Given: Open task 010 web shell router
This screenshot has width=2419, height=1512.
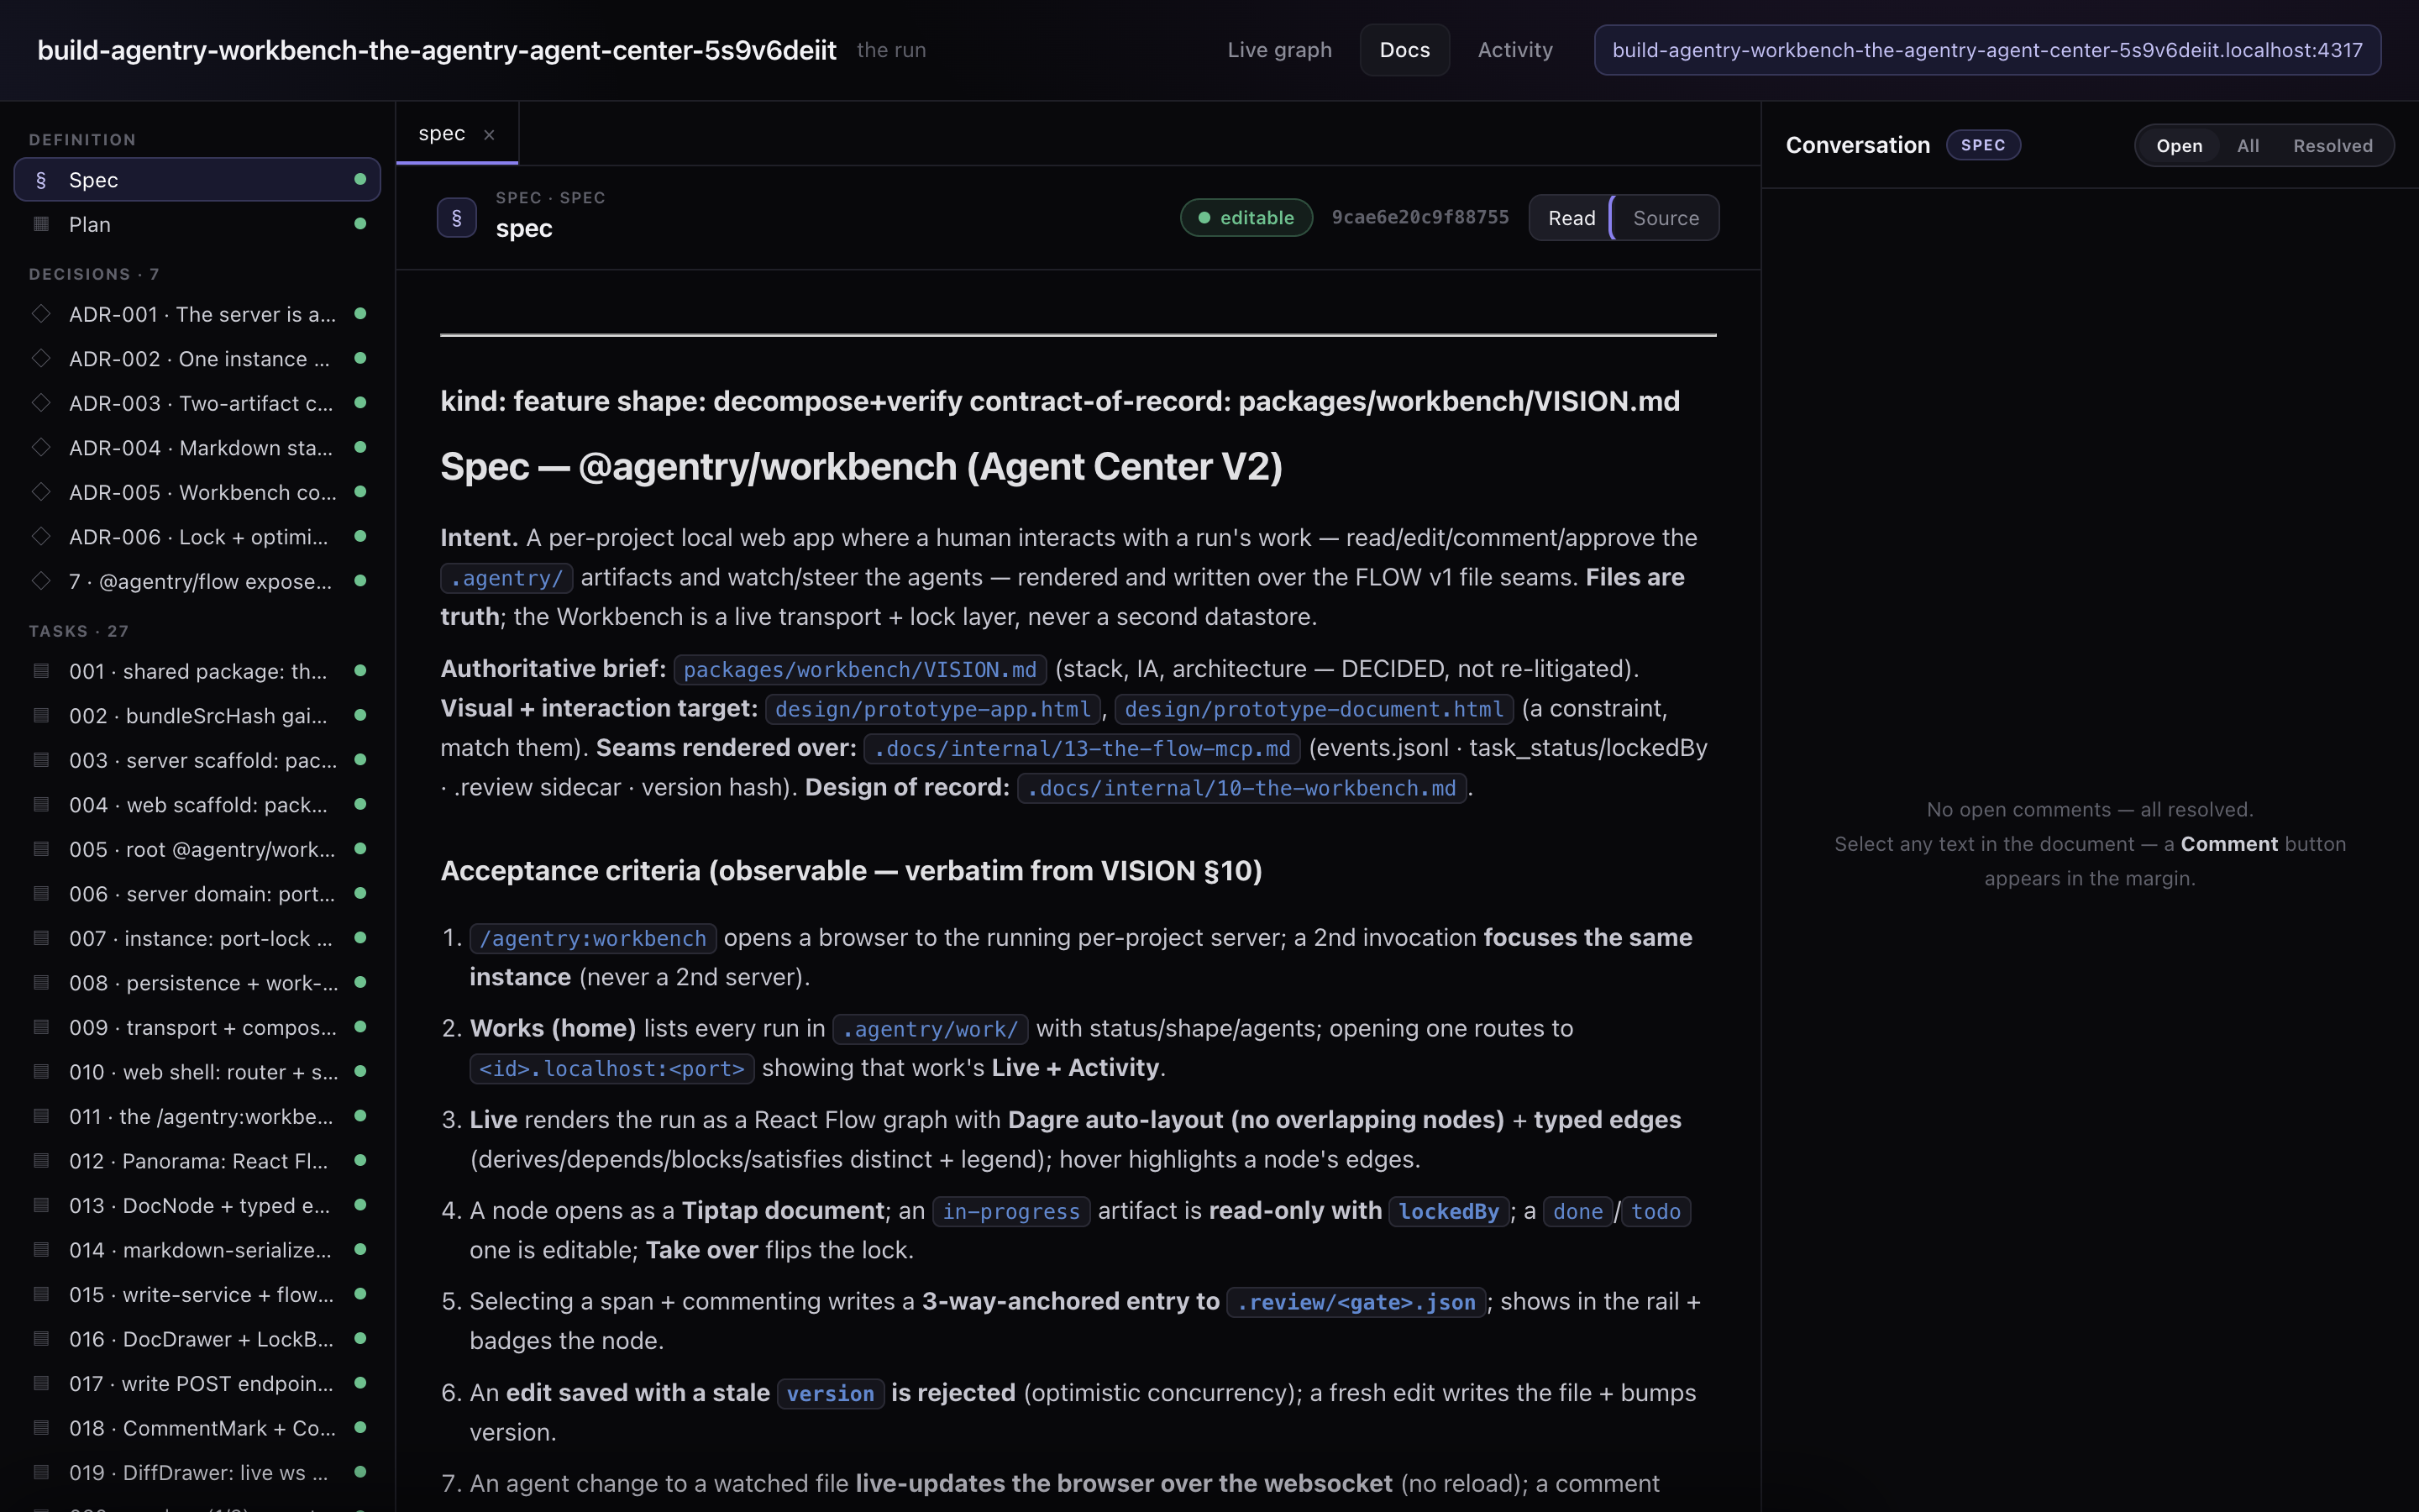Looking at the screenshot, I should pyautogui.click(x=197, y=1072).
